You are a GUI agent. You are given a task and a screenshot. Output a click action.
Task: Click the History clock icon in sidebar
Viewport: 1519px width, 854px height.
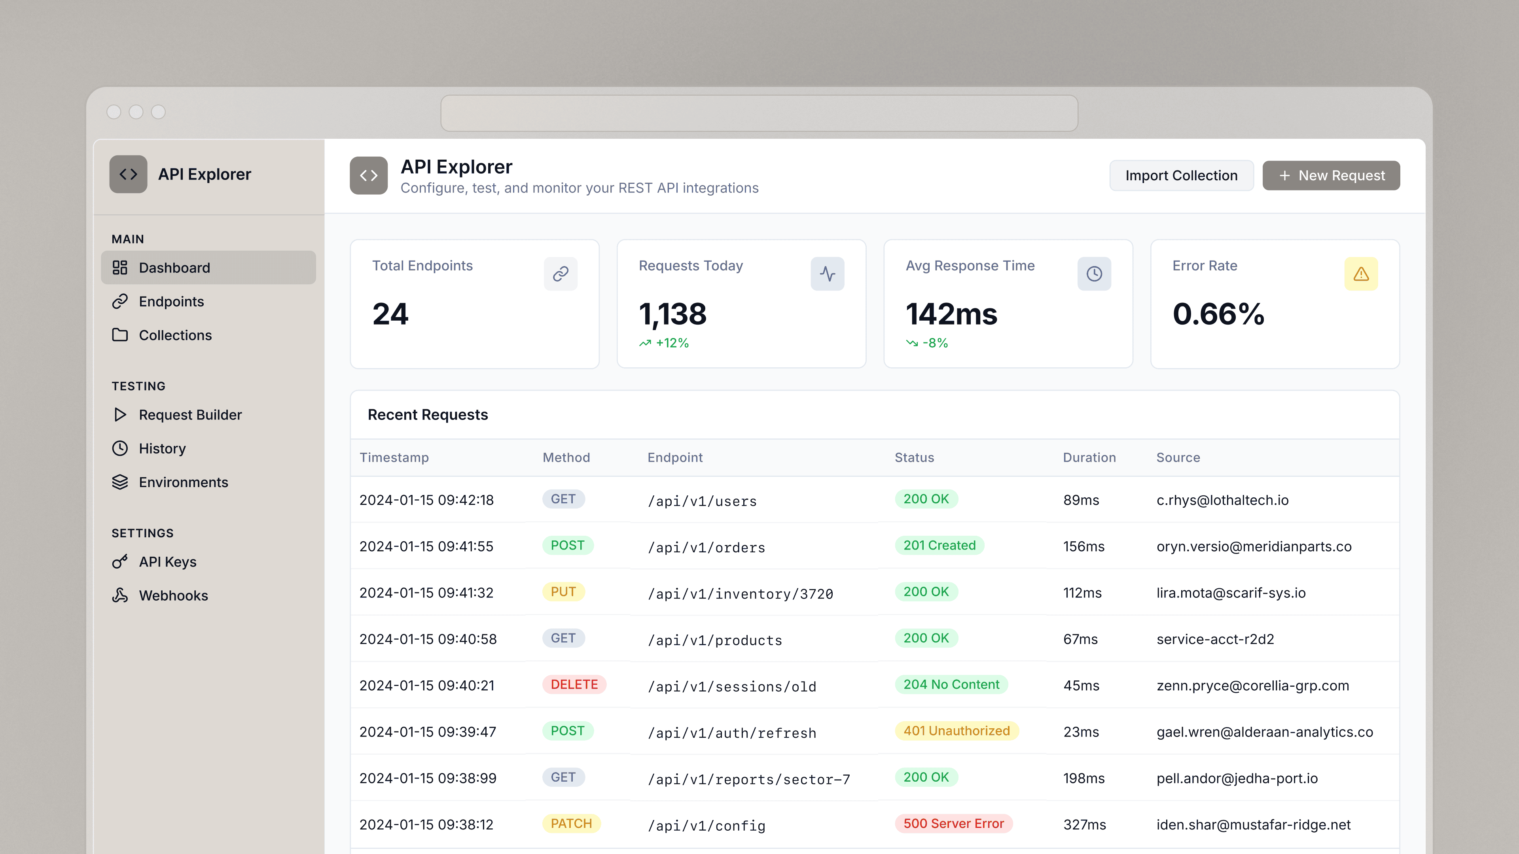(120, 448)
